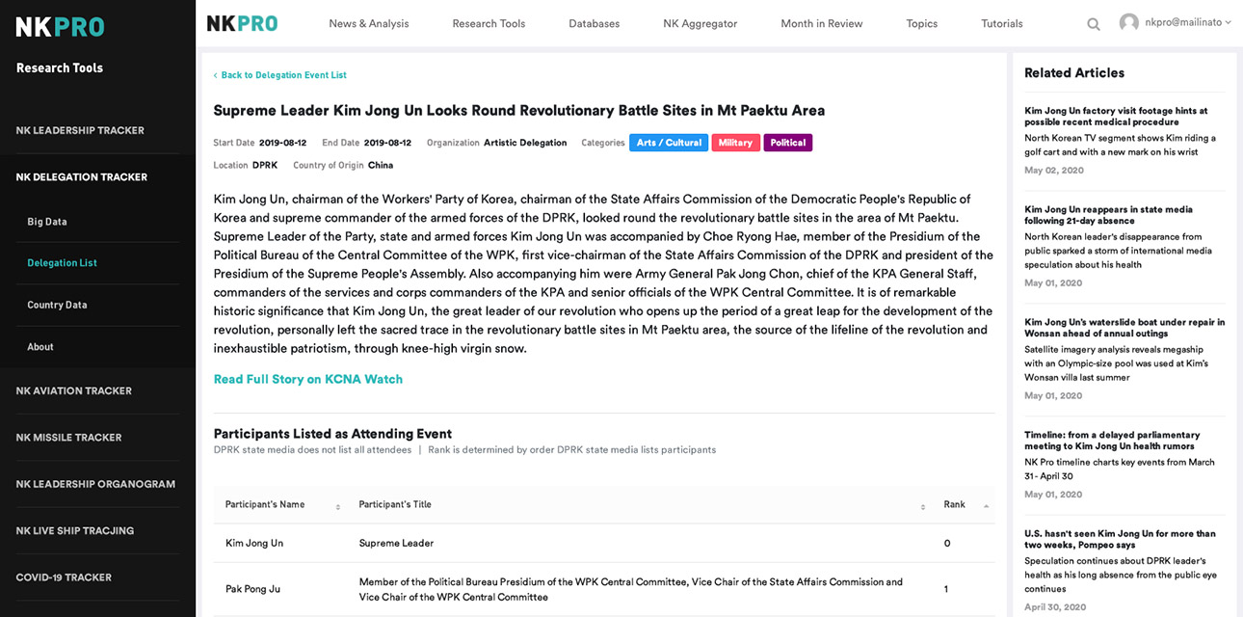Select Country Data in sidebar

click(x=57, y=305)
